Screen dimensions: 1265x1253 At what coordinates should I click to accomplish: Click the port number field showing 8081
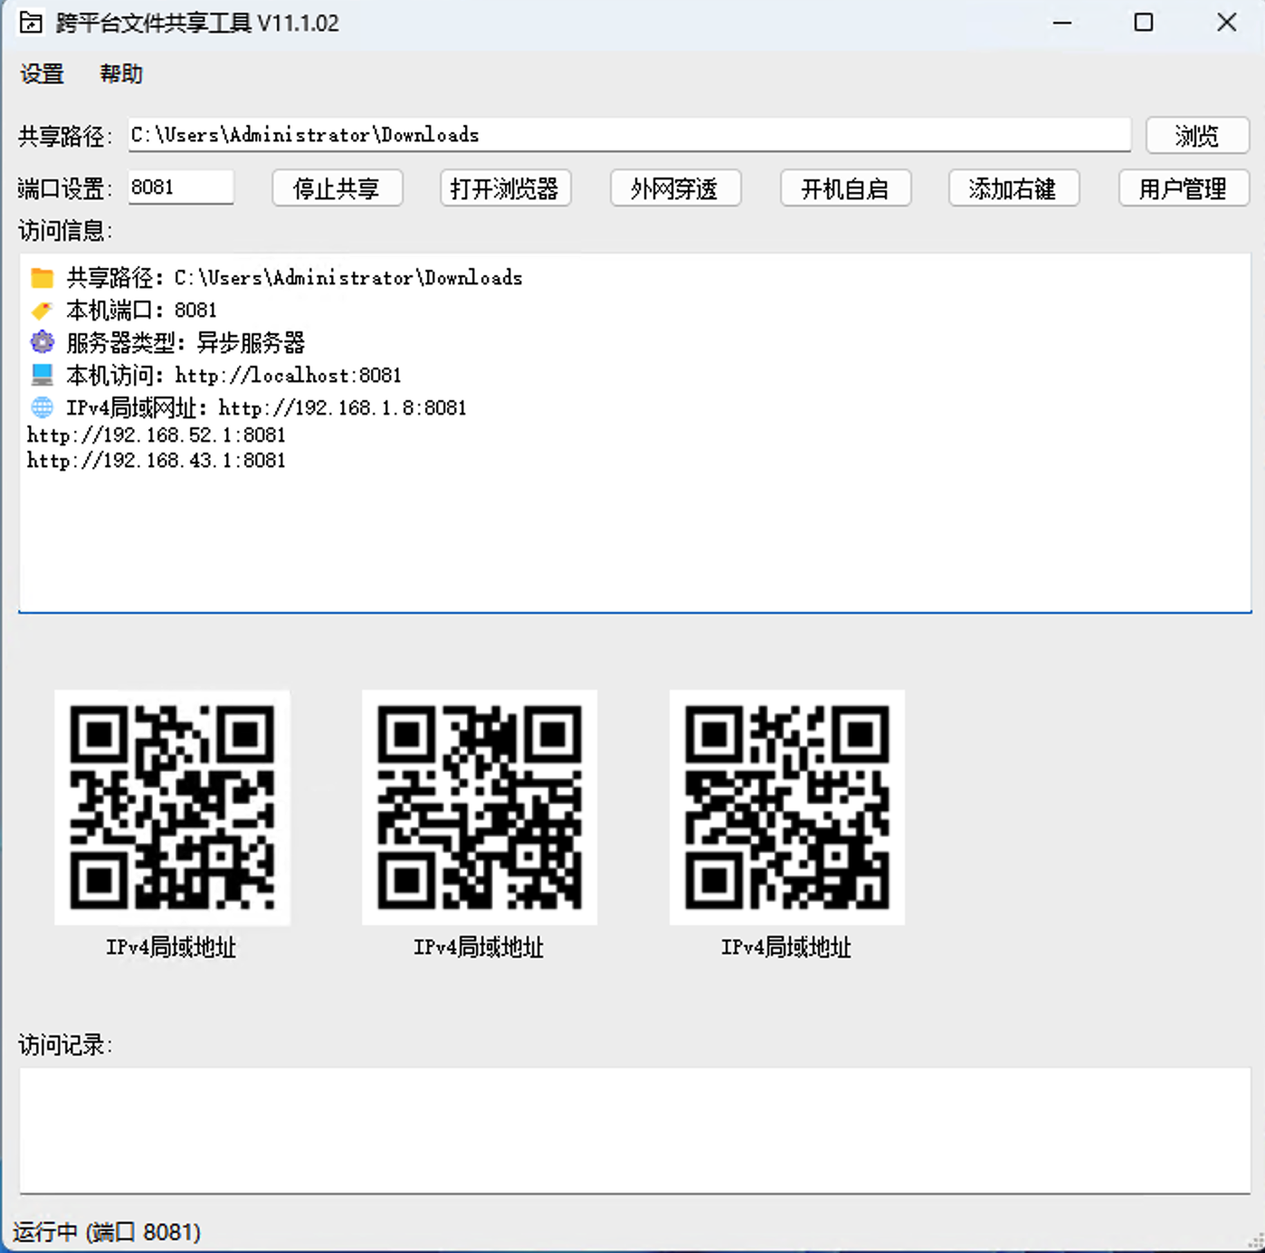tap(180, 187)
